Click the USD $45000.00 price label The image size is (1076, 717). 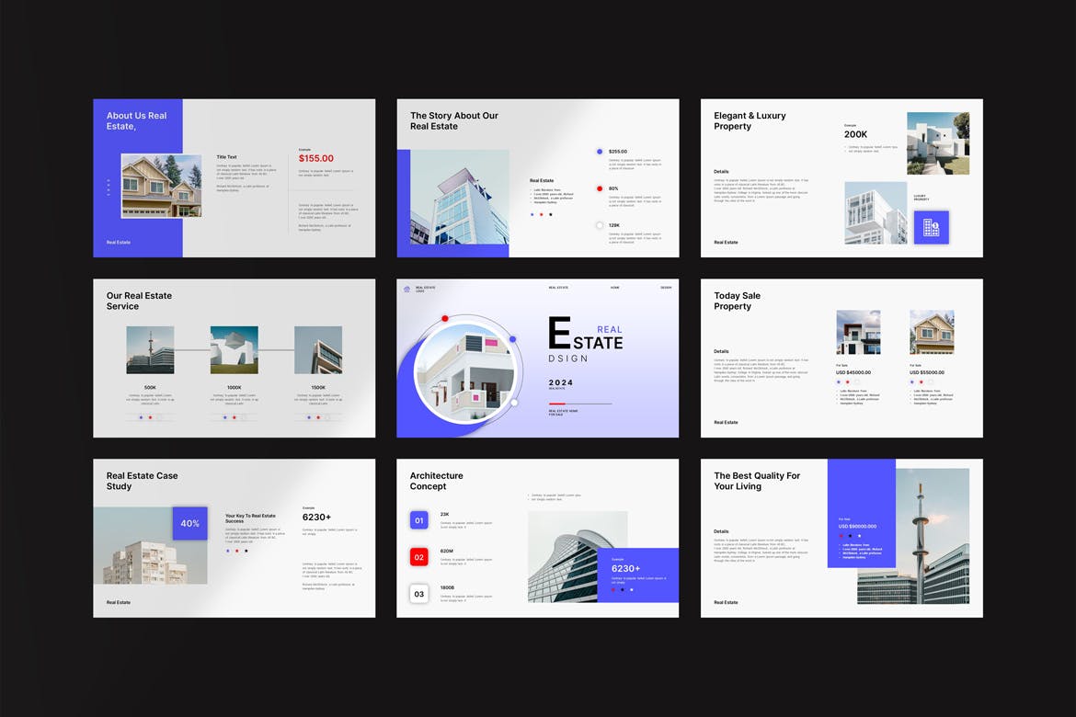point(853,372)
